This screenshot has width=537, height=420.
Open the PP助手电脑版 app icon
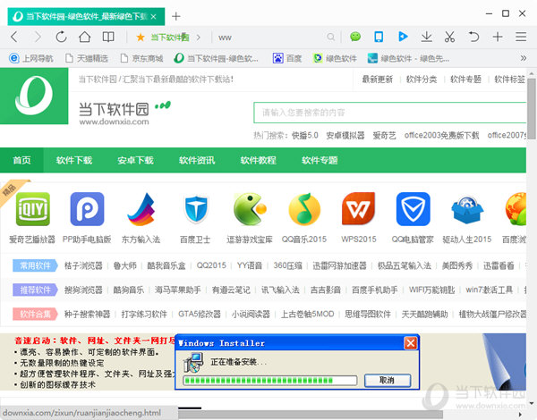click(x=87, y=208)
